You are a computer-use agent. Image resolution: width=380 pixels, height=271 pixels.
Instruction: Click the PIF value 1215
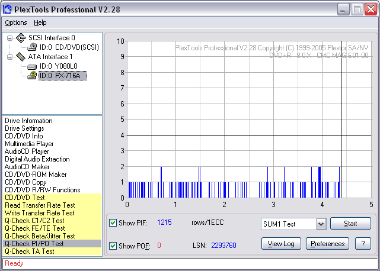(164, 222)
